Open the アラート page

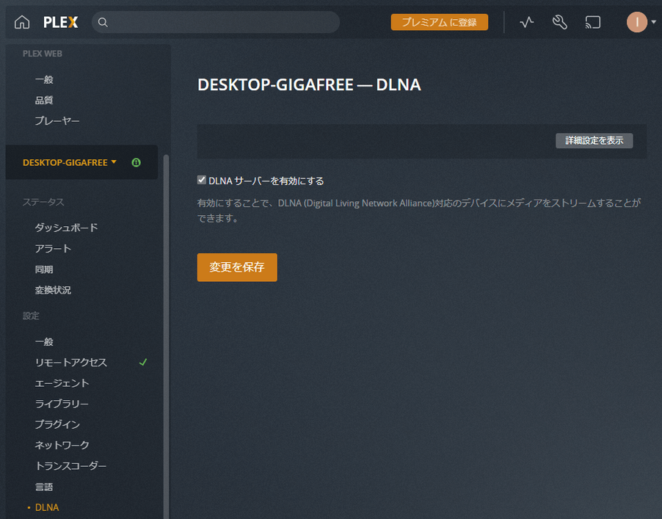click(x=53, y=248)
